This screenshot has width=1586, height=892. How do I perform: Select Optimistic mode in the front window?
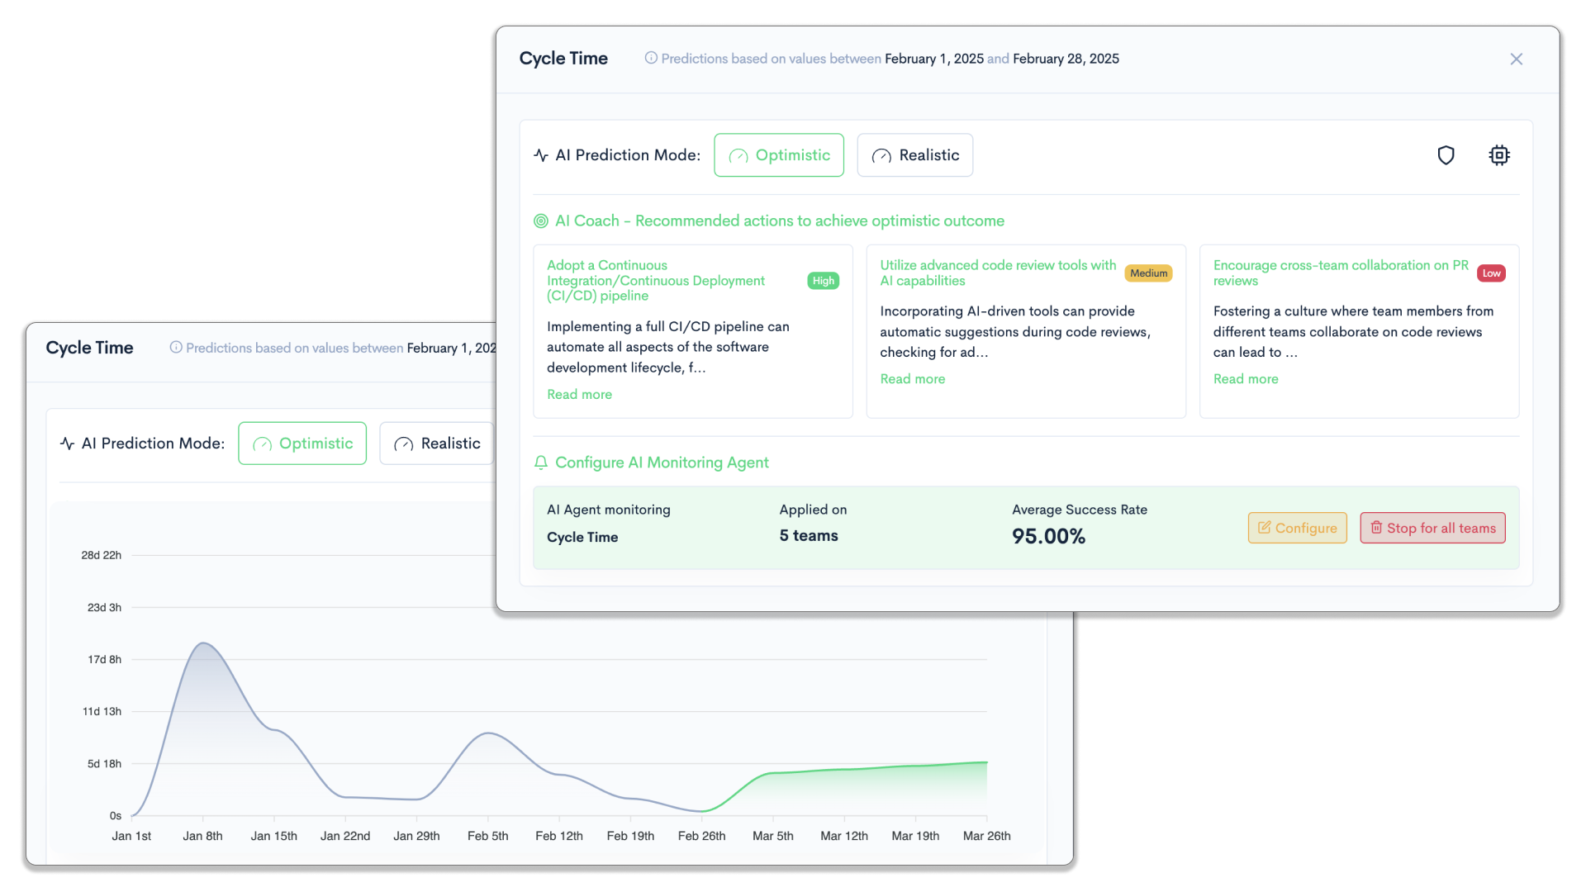779,155
